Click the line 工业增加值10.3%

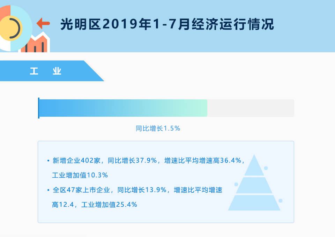click(80, 175)
